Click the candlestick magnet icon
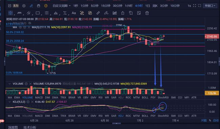The height and width of the screenshot is (129, 220). (x=114, y=13)
